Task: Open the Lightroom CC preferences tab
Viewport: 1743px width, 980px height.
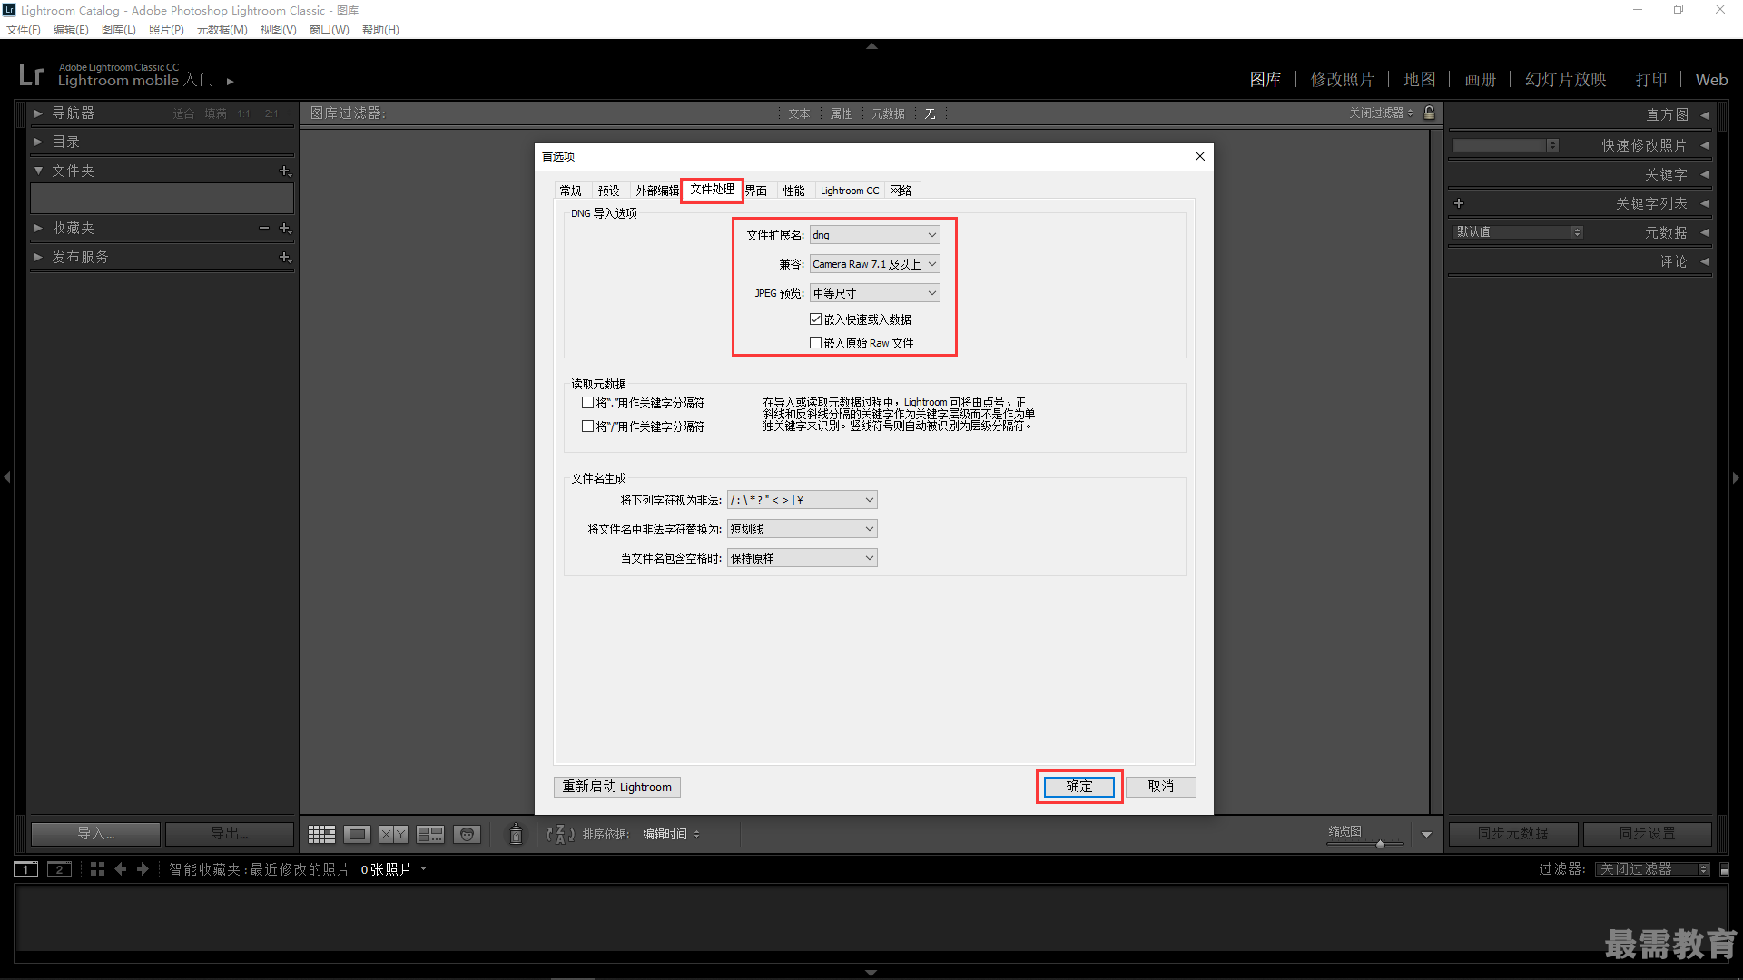Action: tap(850, 191)
